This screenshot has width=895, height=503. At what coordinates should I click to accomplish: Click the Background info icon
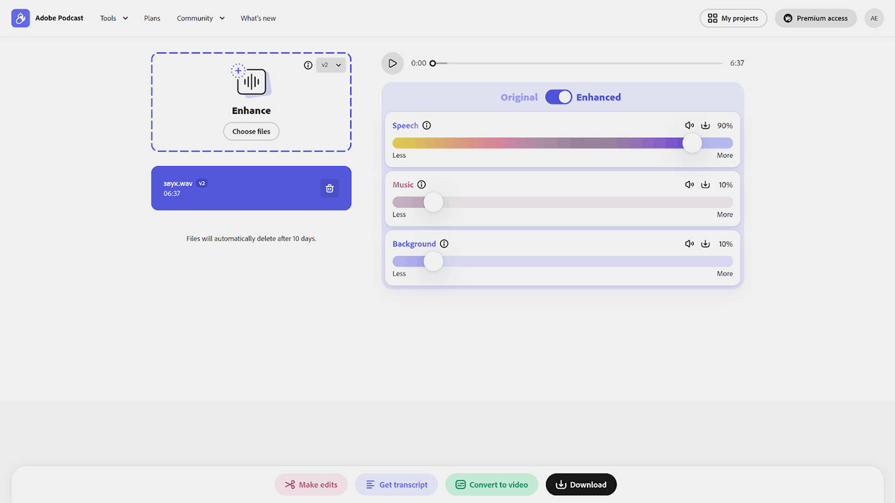[444, 244]
